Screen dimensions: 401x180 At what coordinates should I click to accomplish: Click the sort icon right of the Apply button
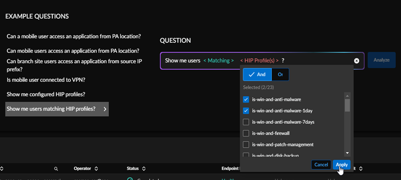click(x=360, y=169)
